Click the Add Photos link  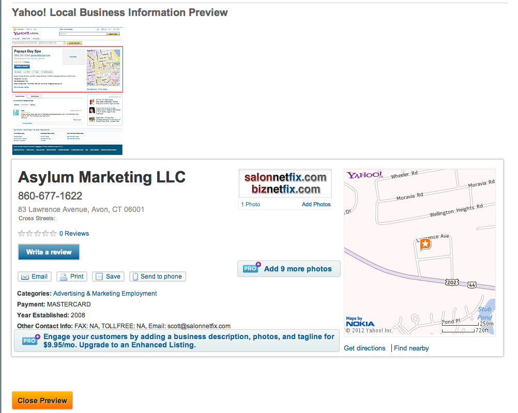pos(316,205)
